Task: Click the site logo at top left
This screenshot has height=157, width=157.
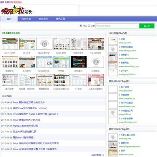Action: (x=17, y=10)
